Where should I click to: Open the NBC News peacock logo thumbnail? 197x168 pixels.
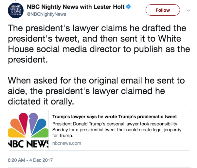point(28,130)
